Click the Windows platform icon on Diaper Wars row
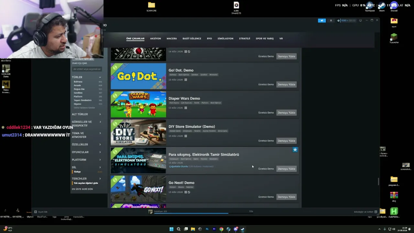This screenshot has height=233, width=414. coord(186,108)
